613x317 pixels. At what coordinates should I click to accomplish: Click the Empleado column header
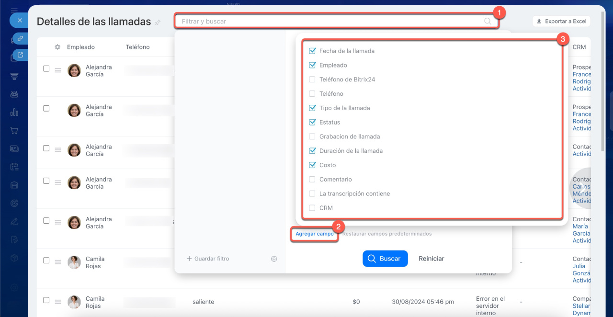(80, 47)
